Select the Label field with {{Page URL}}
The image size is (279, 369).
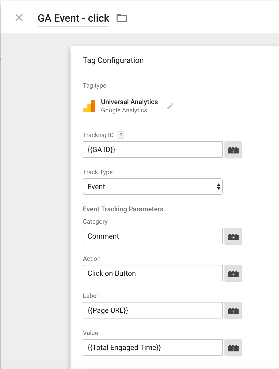click(153, 310)
